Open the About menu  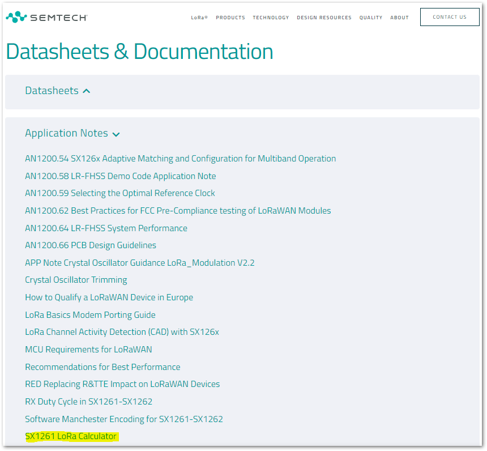click(x=399, y=18)
